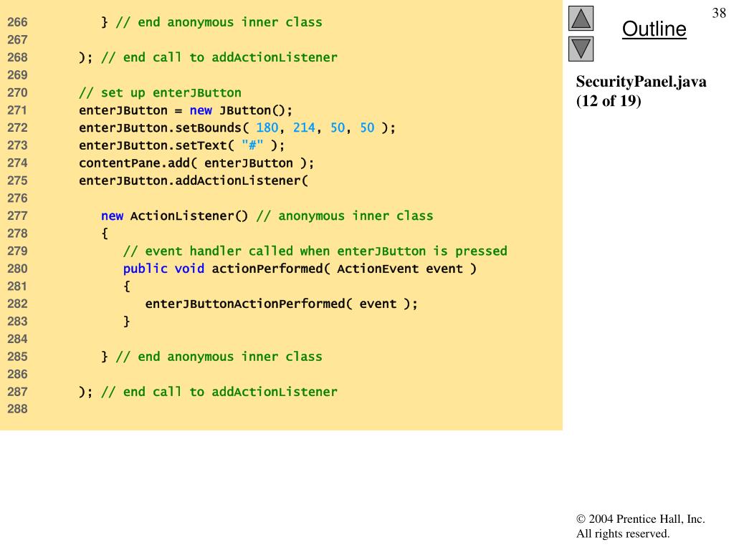Click the "© 2004 Prentice Hall, Inc." copyright text

tap(640, 518)
